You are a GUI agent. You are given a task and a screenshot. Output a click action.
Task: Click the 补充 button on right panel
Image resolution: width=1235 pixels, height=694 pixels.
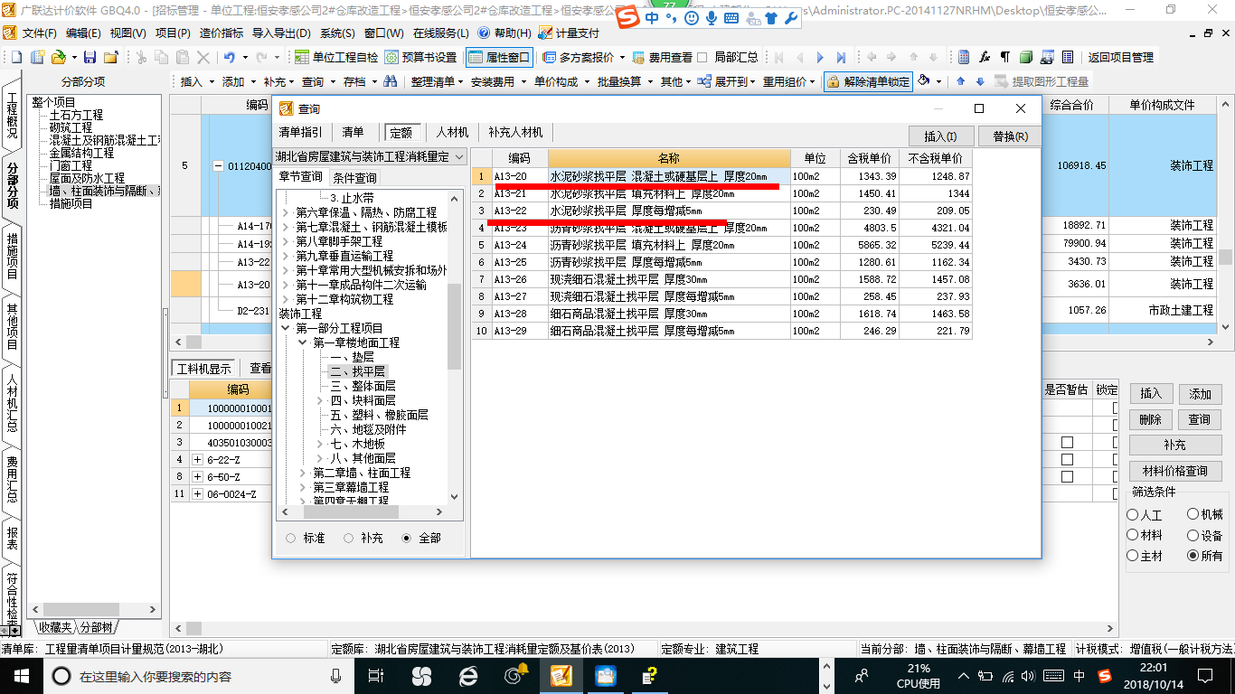click(1174, 445)
